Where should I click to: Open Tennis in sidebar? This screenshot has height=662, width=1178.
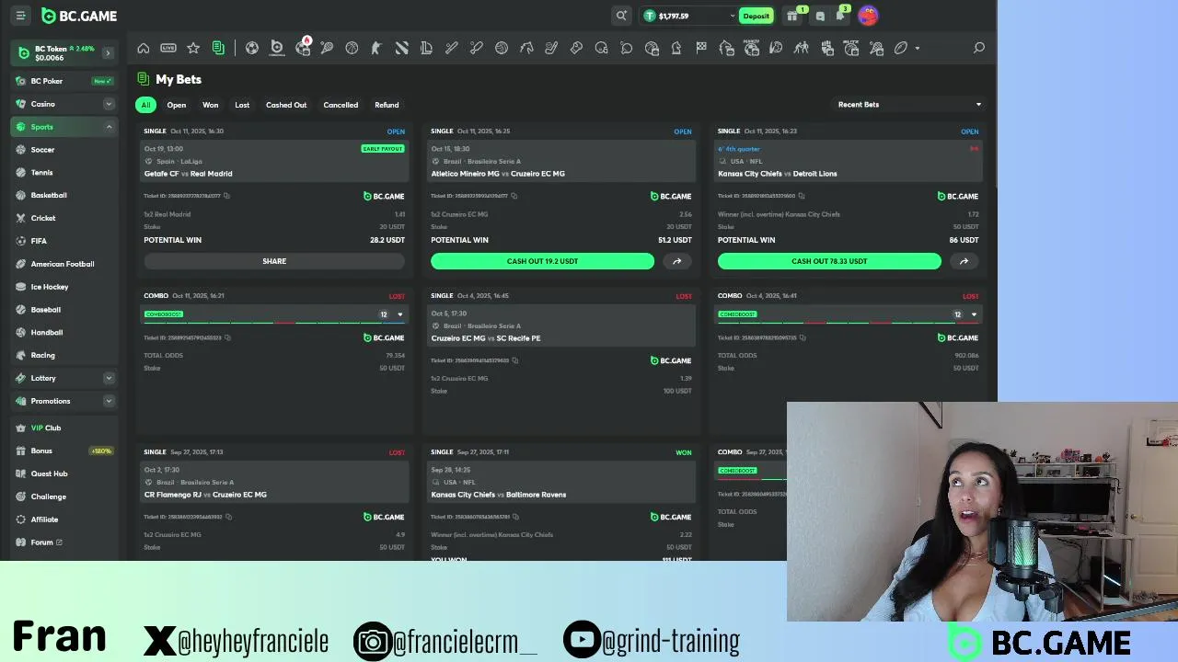pos(64,173)
